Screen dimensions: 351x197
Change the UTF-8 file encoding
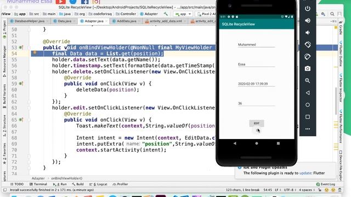[x=290, y=190]
